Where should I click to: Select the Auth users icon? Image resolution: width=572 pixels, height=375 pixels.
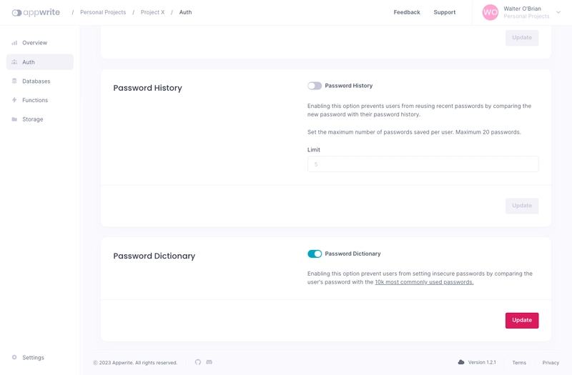coord(14,62)
